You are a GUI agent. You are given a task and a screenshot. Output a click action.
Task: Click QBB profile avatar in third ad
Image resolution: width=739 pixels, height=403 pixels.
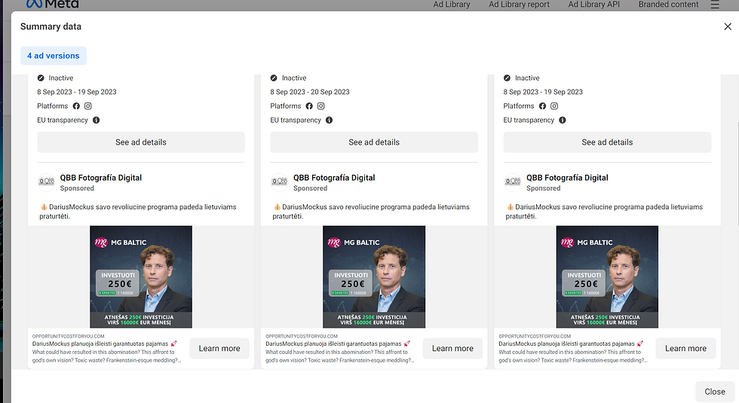(x=513, y=182)
